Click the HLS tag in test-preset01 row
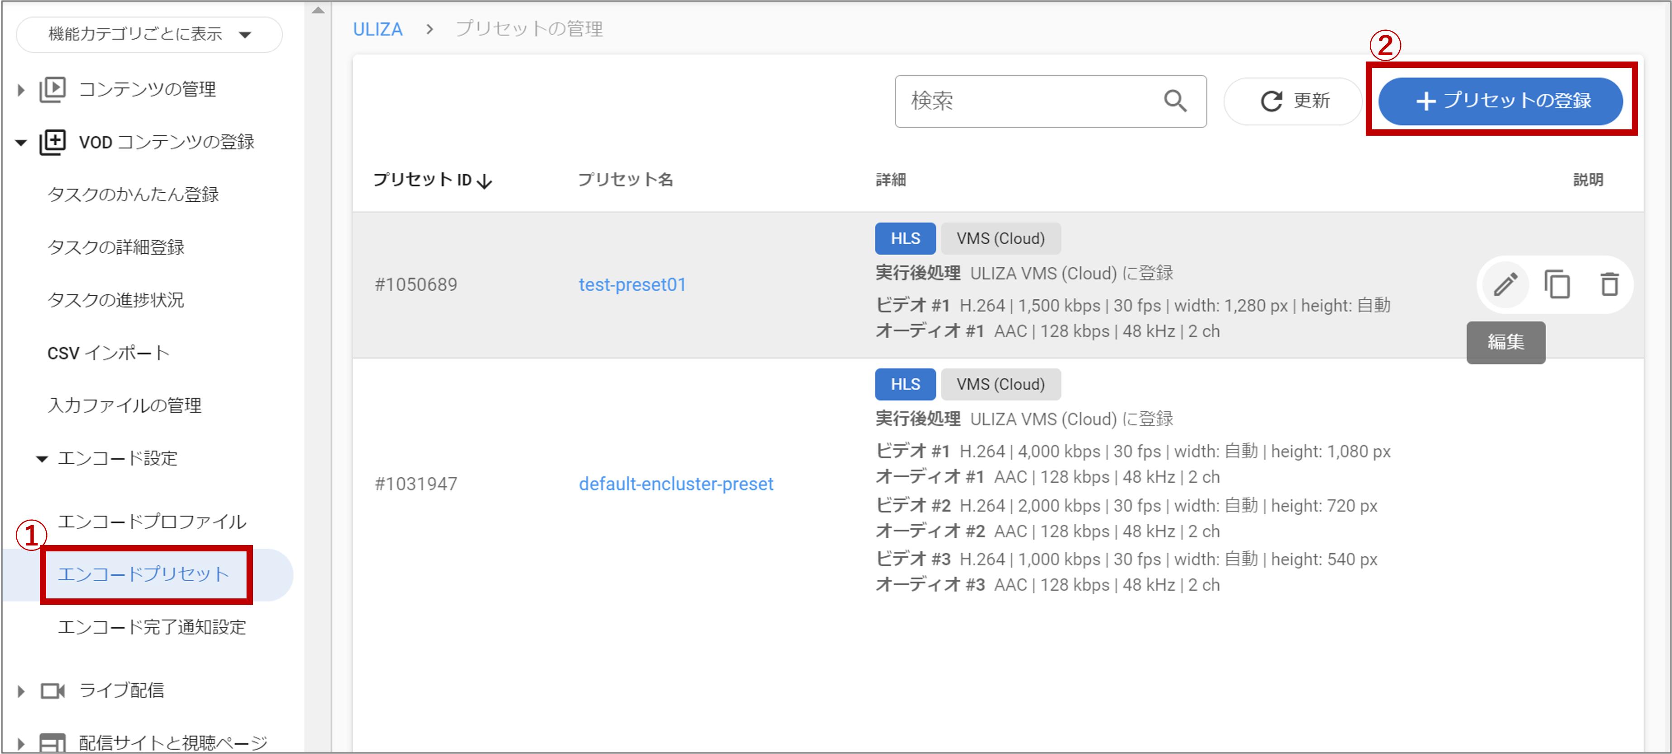Screen dimensions: 1672x754 pyautogui.click(x=905, y=238)
